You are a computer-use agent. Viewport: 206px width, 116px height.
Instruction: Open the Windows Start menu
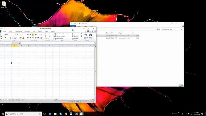click(2, 114)
